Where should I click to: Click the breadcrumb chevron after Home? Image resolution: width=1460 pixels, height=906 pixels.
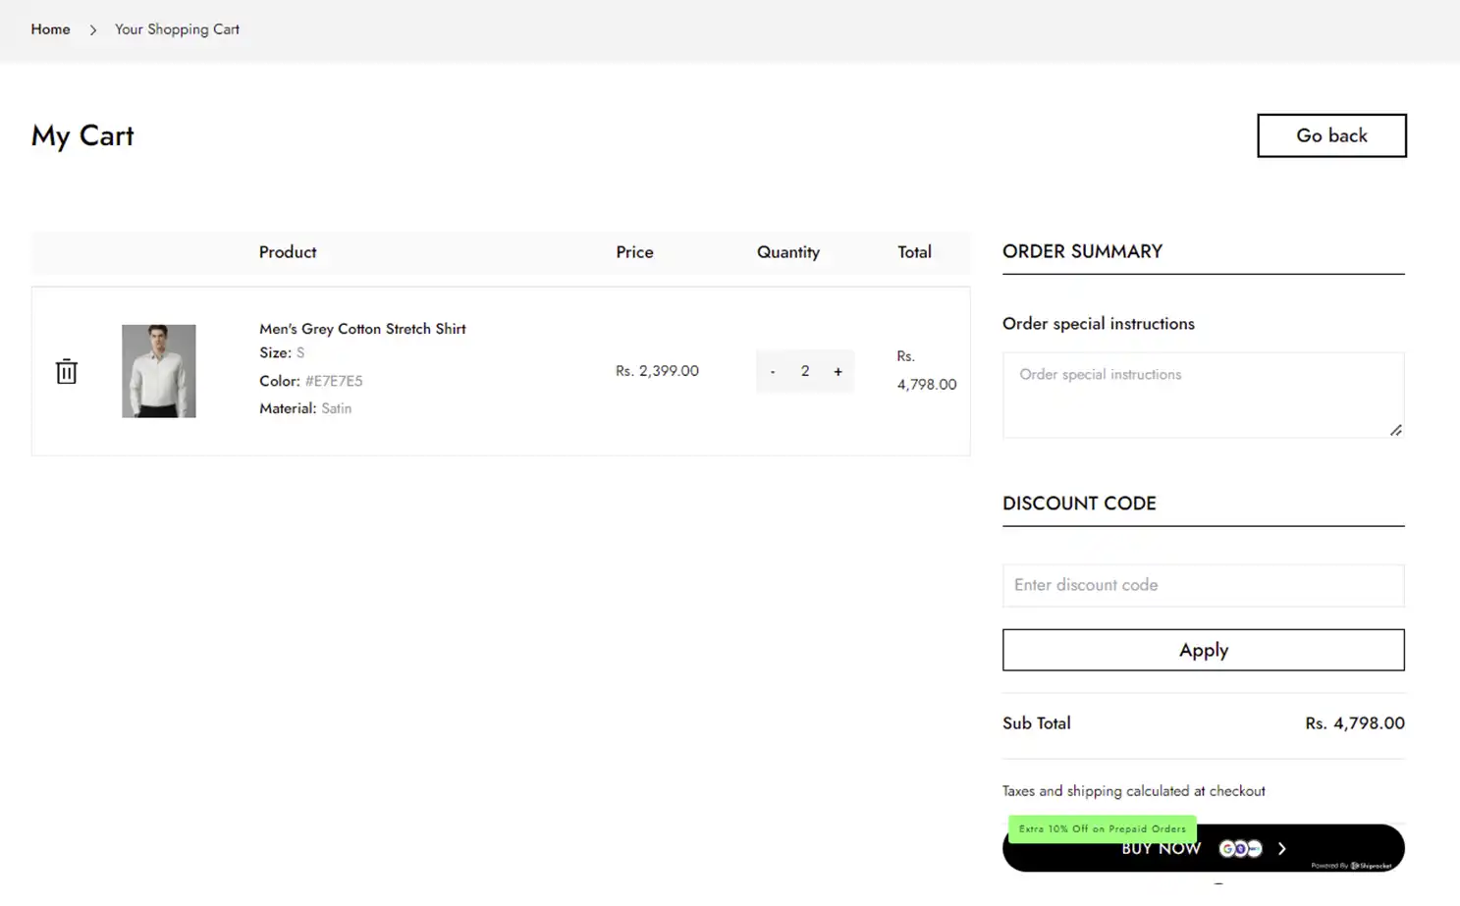(x=92, y=29)
